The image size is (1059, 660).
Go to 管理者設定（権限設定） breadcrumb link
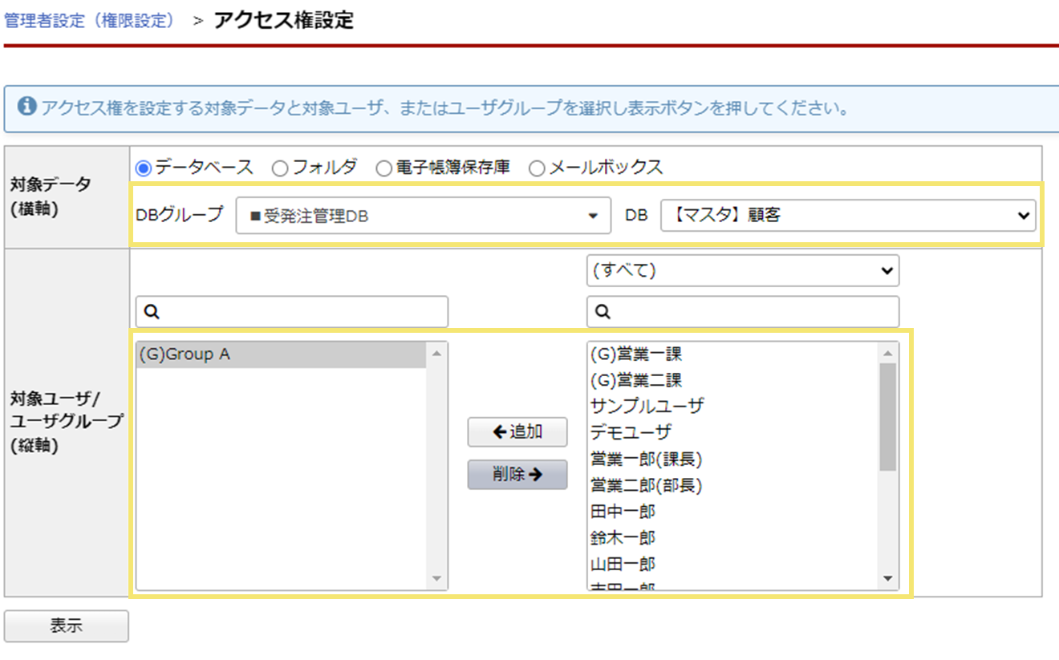tap(90, 21)
